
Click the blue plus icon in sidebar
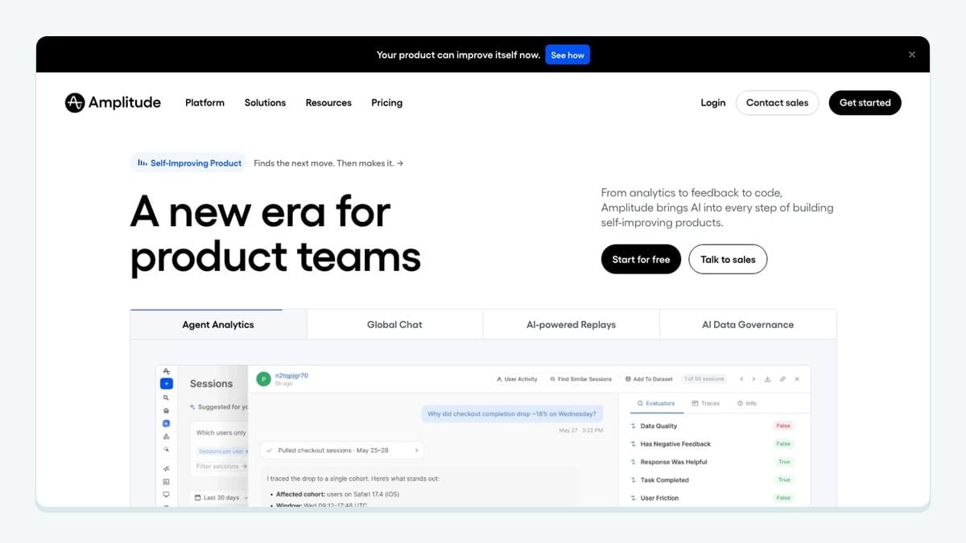pyautogui.click(x=167, y=384)
